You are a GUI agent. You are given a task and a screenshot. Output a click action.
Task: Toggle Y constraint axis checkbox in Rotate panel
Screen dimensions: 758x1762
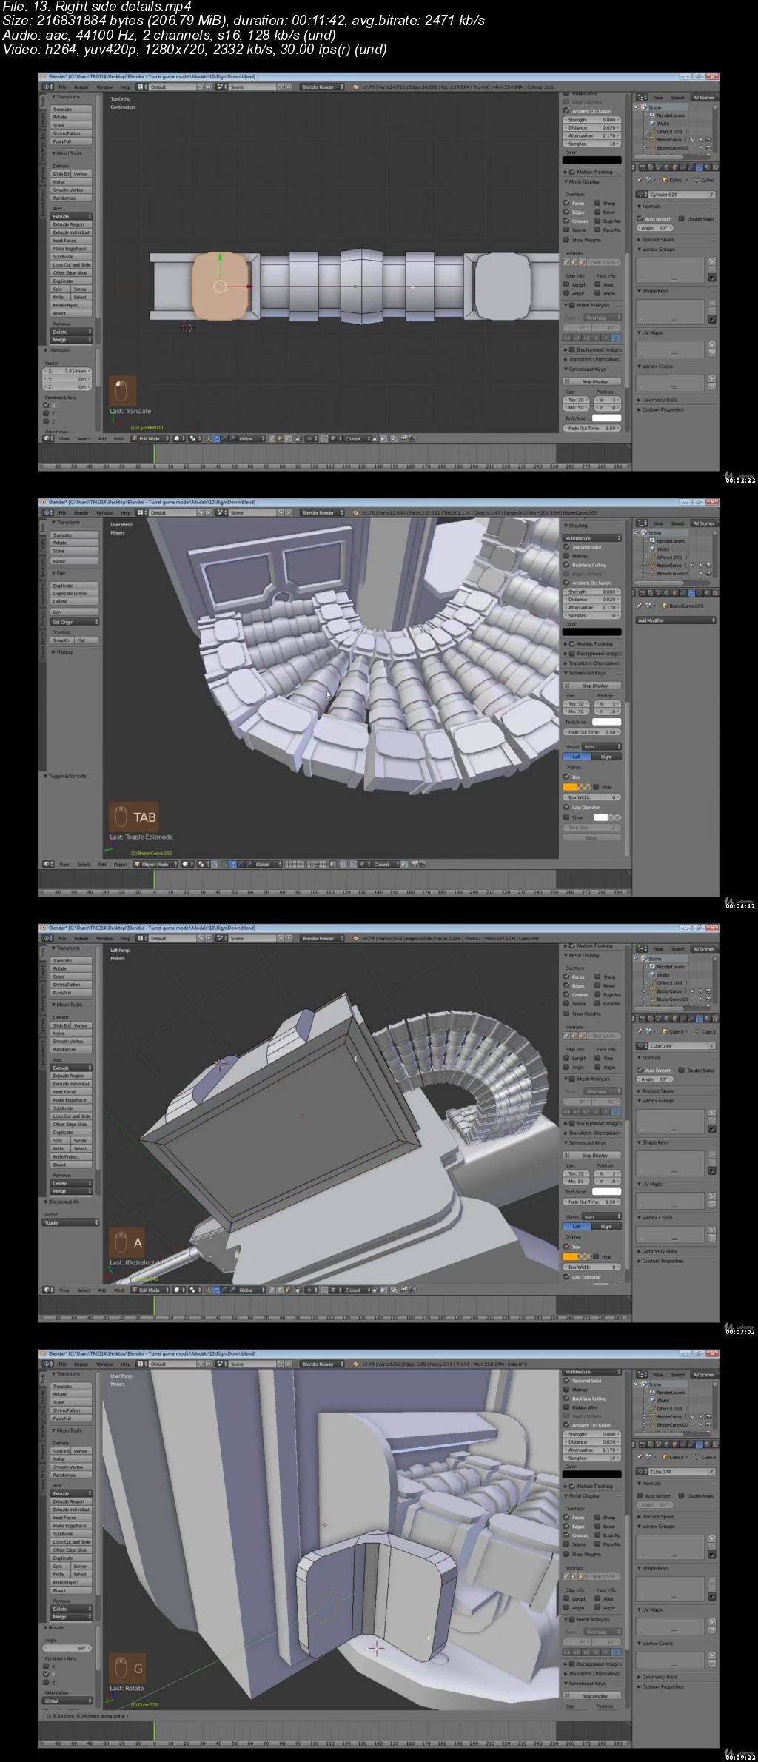pyautogui.click(x=46, y=1674)
